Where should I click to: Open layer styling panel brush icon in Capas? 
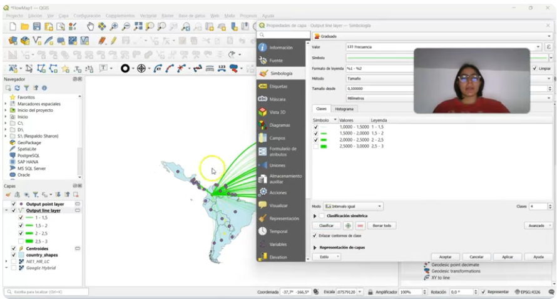(8, 195)
